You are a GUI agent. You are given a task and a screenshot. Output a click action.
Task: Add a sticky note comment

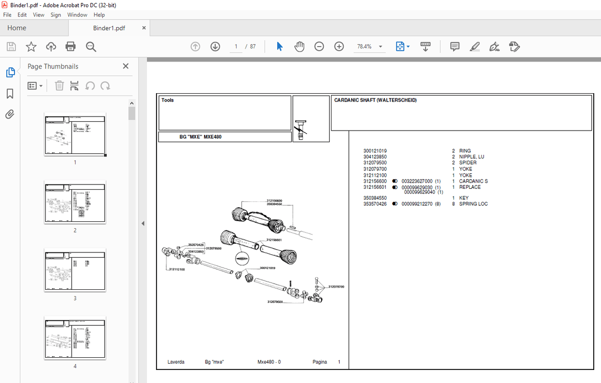(454, 46)
